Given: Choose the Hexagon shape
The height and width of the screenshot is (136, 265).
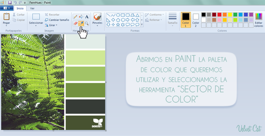Looking at the screenshot, I should click(123, 20).
